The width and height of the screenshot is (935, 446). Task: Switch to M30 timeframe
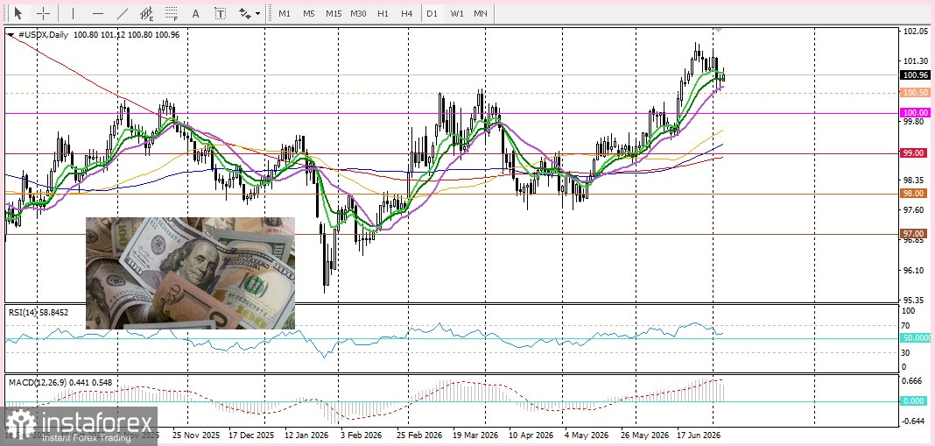(x=358, y=13)
